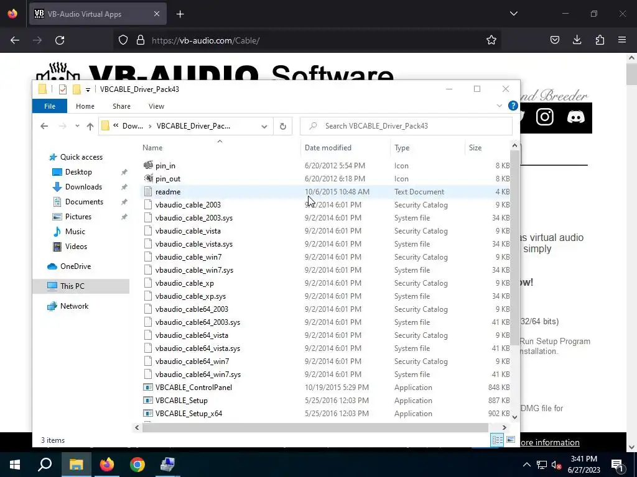
Task: Expand the Explorer ribbon chevron
Action: tap(500, 106)
